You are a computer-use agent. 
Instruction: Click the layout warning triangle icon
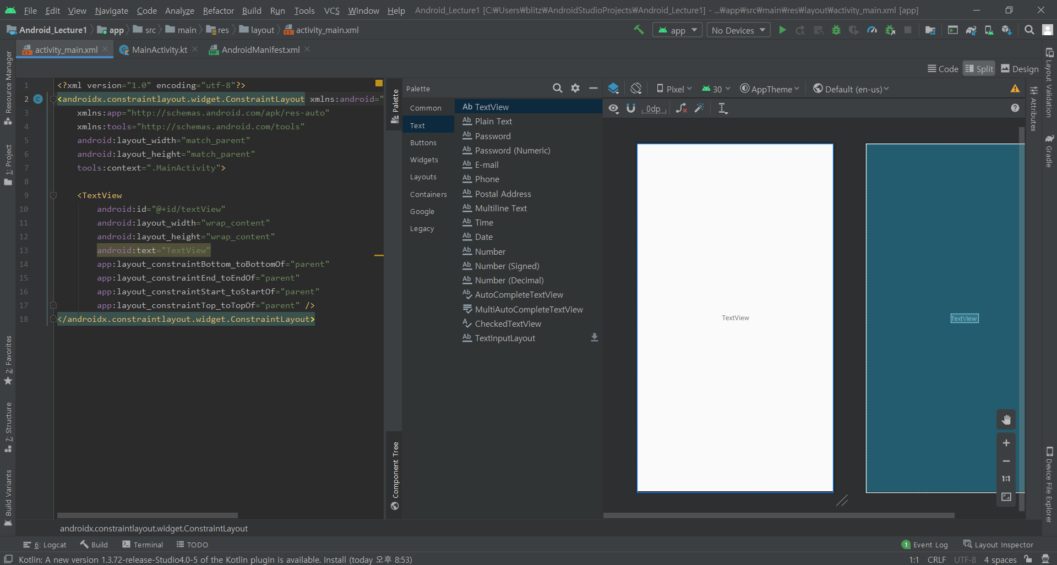(1015, 89)
